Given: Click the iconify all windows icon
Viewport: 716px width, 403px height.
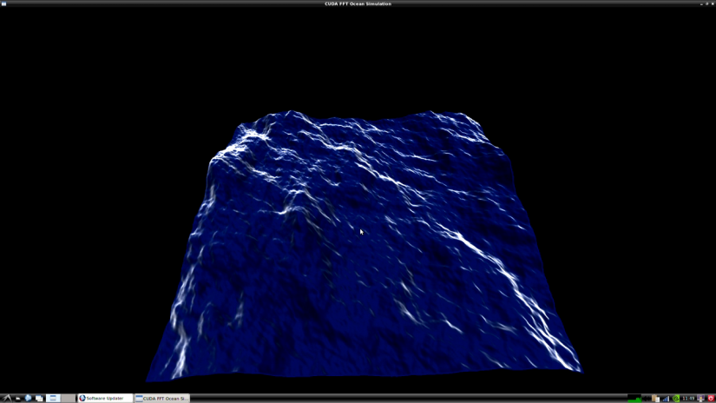Looking at the screenshot, I should click(x=39, y=399).
